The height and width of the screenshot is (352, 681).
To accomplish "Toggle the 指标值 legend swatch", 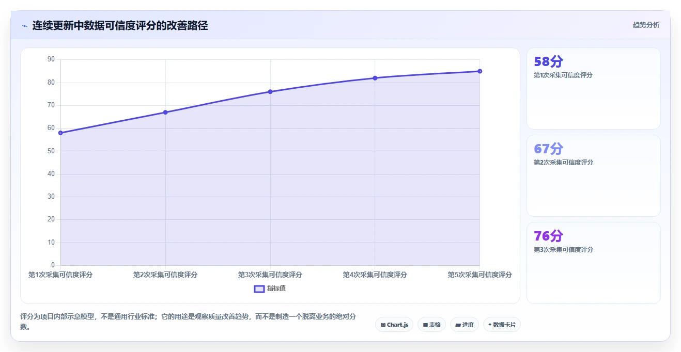I will 259,289.
